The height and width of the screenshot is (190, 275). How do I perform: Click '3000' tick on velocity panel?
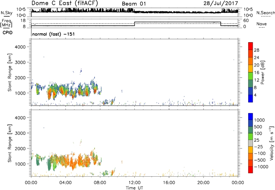pyautogui.click(x=20, y=133)
